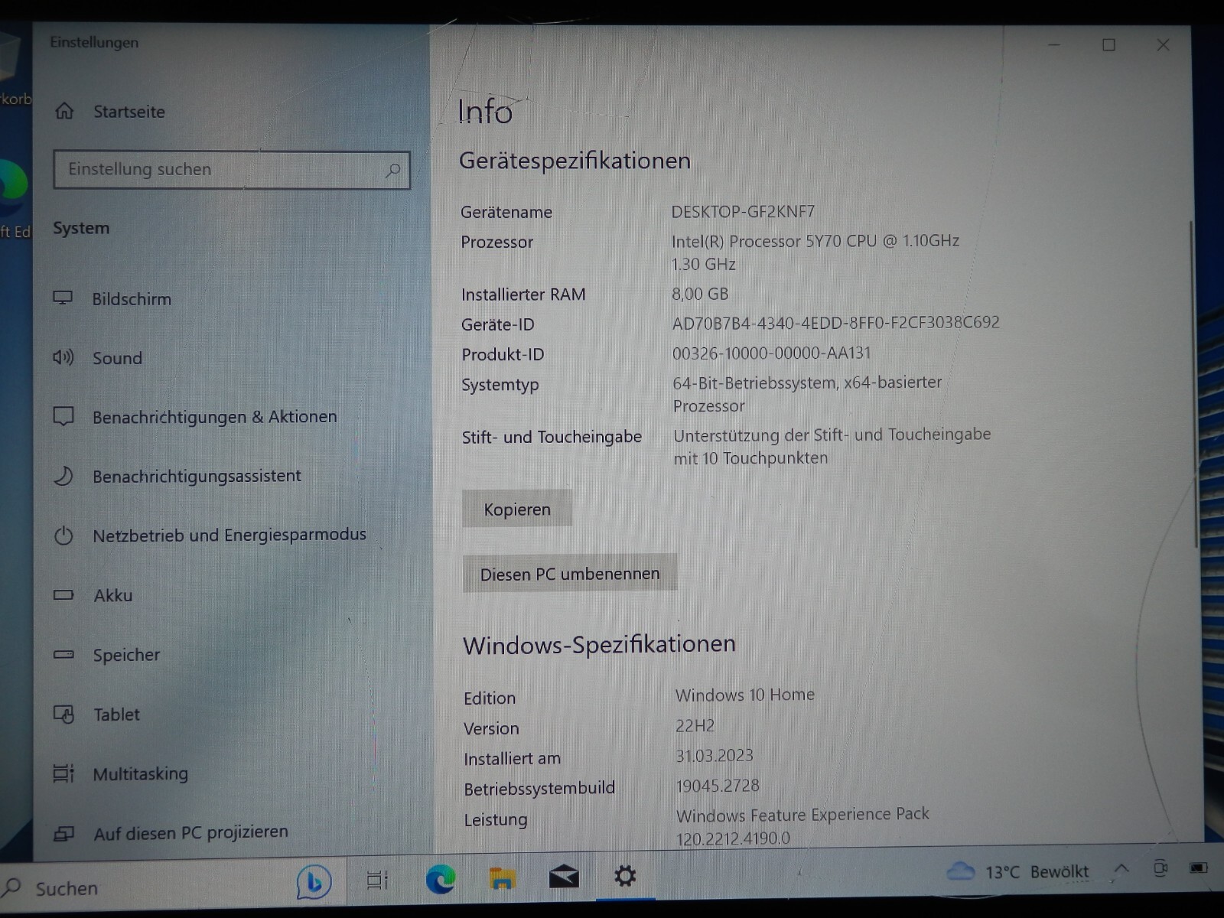Click the Tablet icon in sidebar
The height and width of the screenshot is (918, 1224).
click(x=63, y=714)
